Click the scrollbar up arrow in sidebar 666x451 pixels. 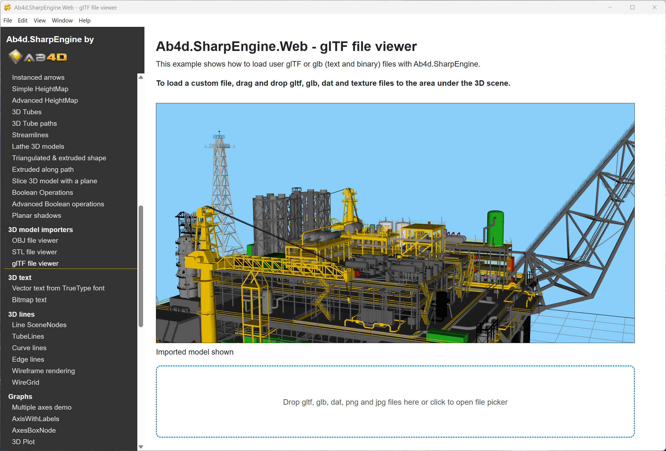tap(140, 77)
